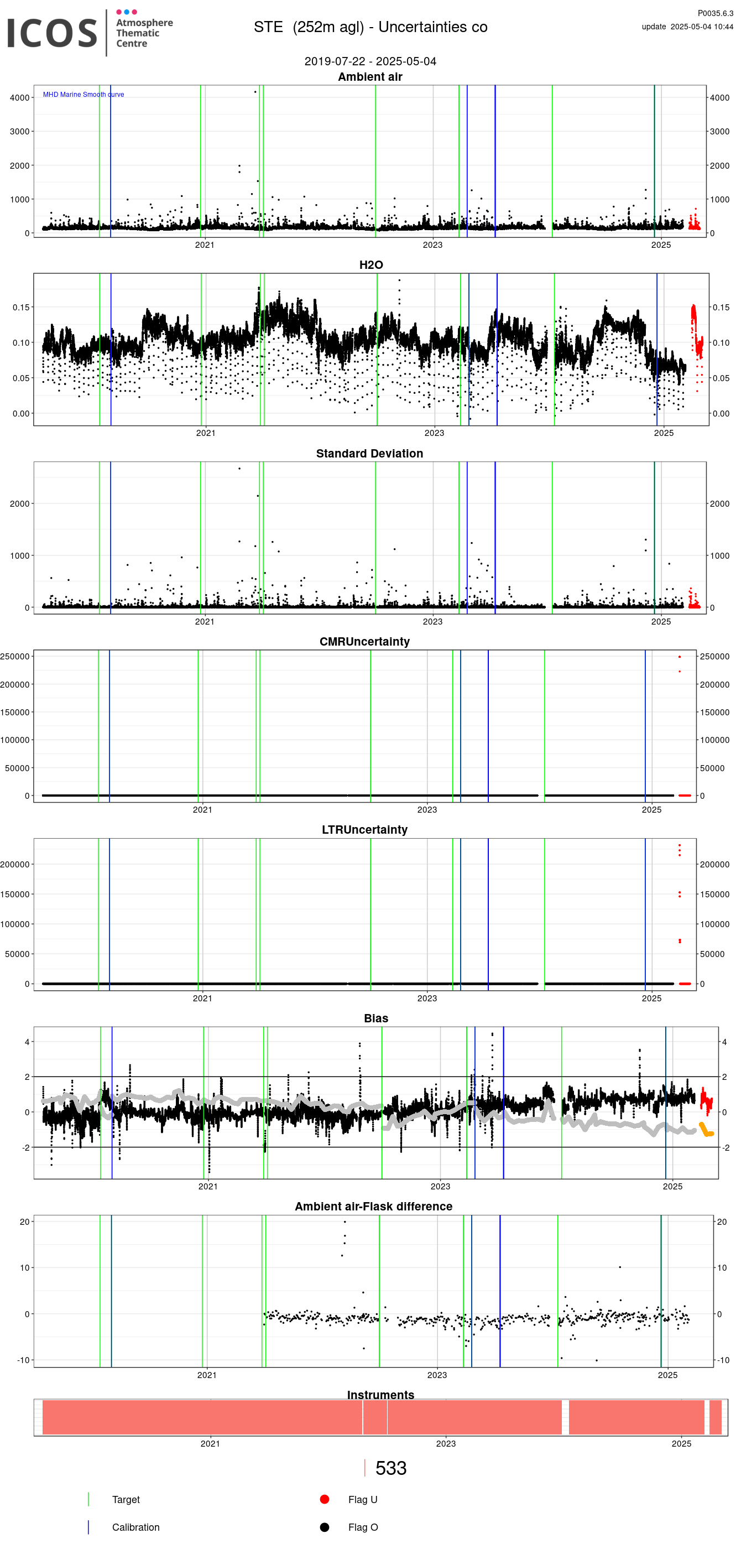Screen dimensions: 741x1549
Task: Click the "Bias" chart title
Action: [x=376, y=1018]
